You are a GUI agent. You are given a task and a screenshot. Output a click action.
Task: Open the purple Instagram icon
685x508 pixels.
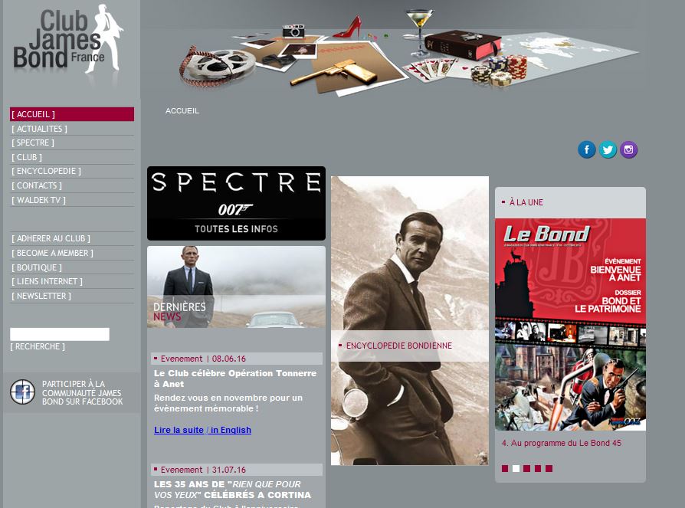point(628,150)
